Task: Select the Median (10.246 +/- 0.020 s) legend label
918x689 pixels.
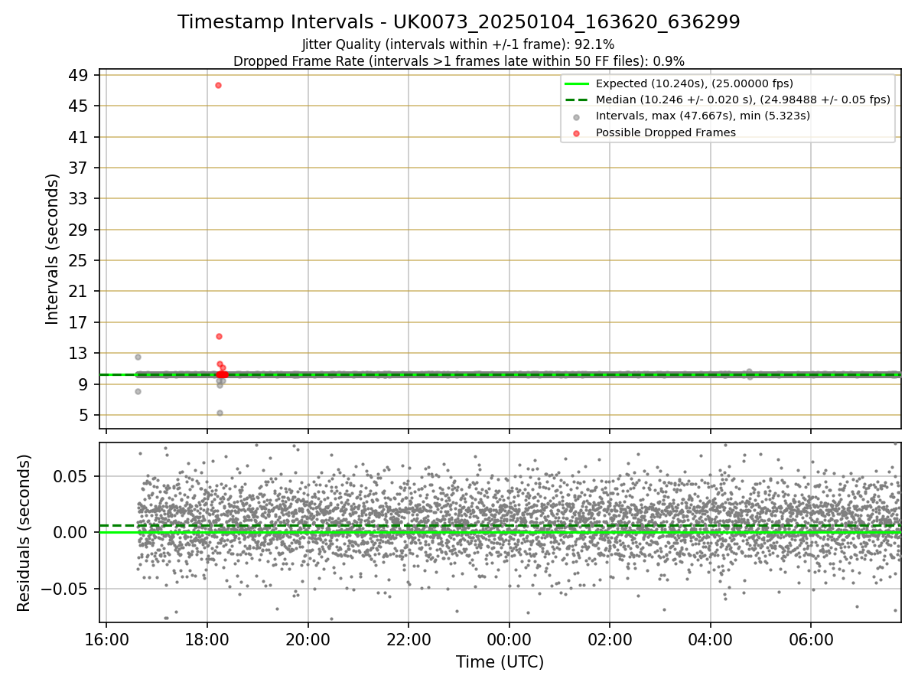Action: click(743, 100)
